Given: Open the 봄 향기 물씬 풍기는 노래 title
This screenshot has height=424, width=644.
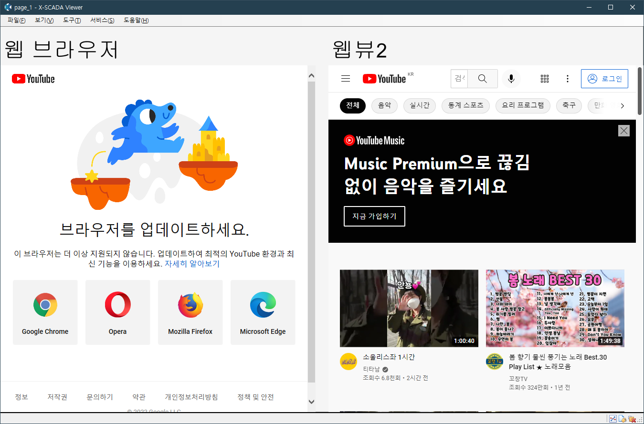Looking at the screenshot, I should [x=558, y=362].
